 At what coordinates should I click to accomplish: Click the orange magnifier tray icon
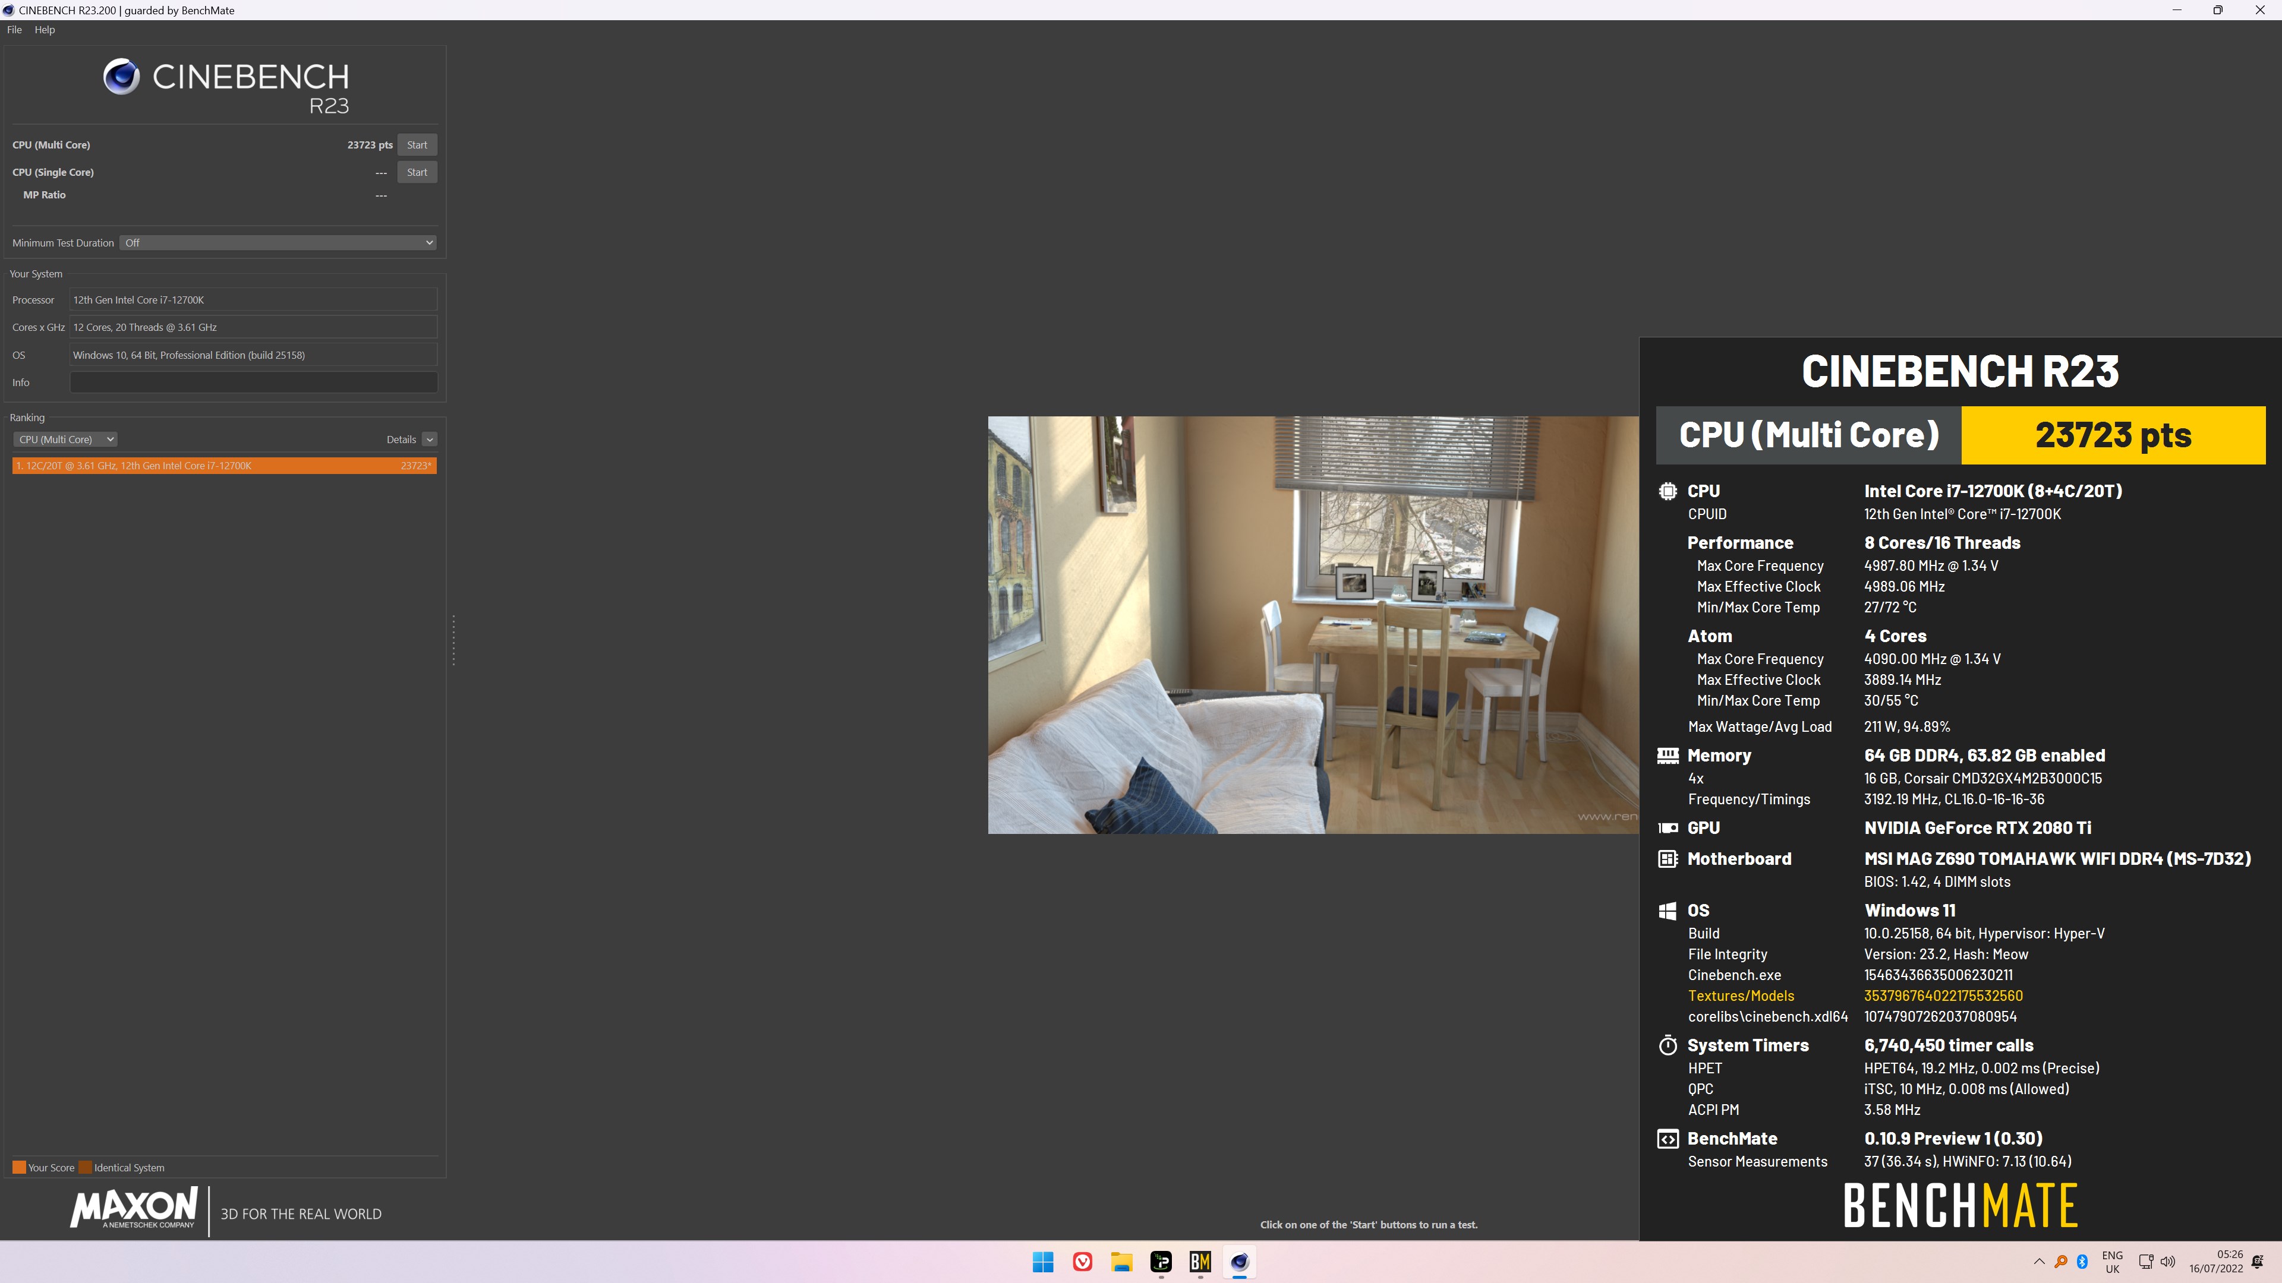[2060, 1262]
